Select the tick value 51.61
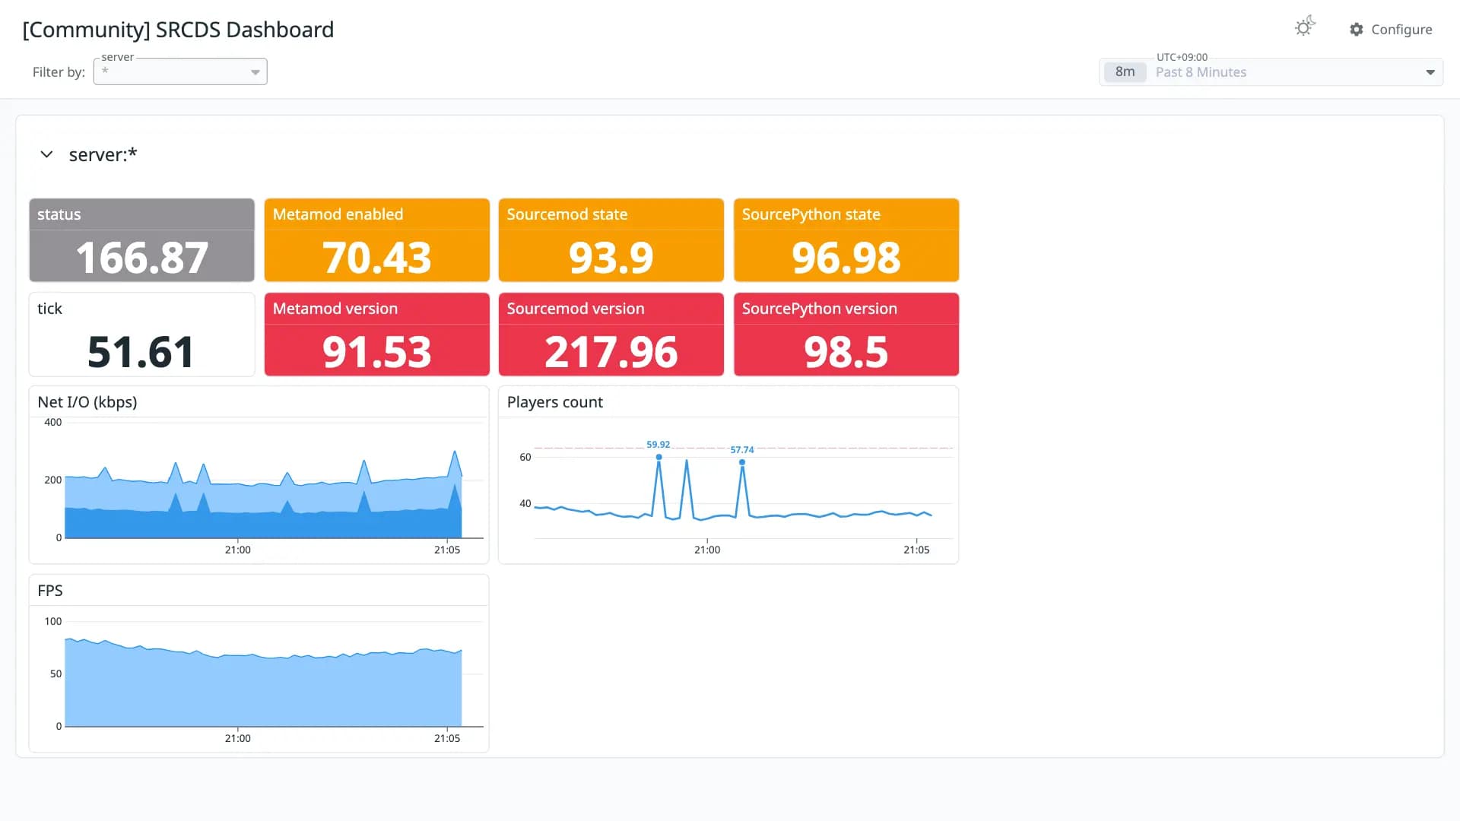Screen dimensions: 1460x821 [x=141, y=352]
